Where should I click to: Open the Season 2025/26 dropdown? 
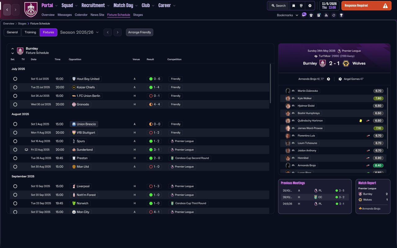[x=79, y=32]
